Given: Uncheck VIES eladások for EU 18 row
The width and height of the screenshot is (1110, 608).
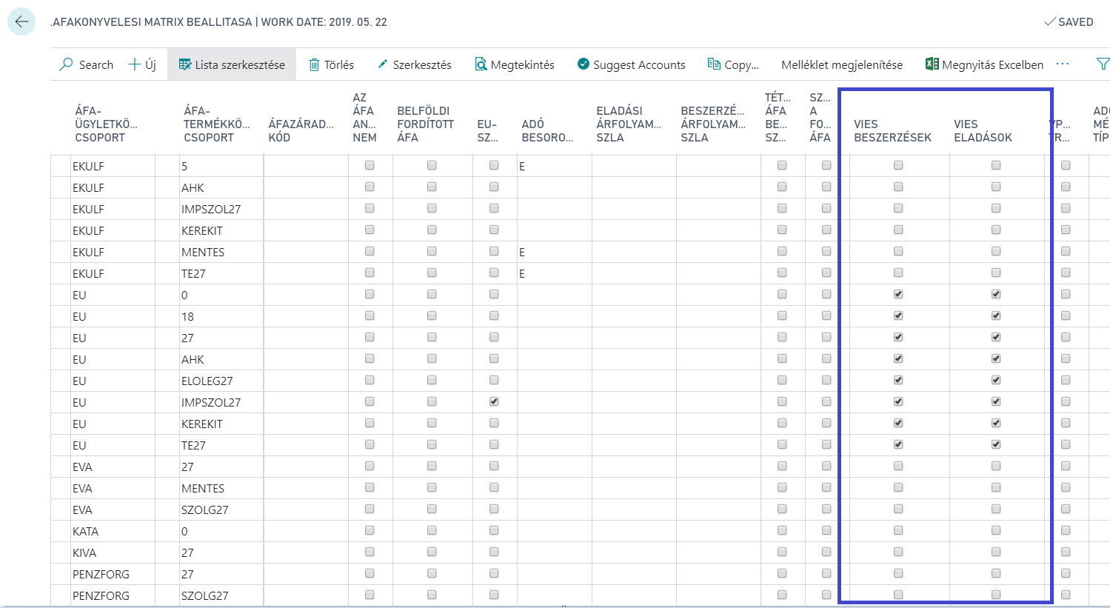Looking at the screenshot, I should pyautogui.click(x=996, y=316).
